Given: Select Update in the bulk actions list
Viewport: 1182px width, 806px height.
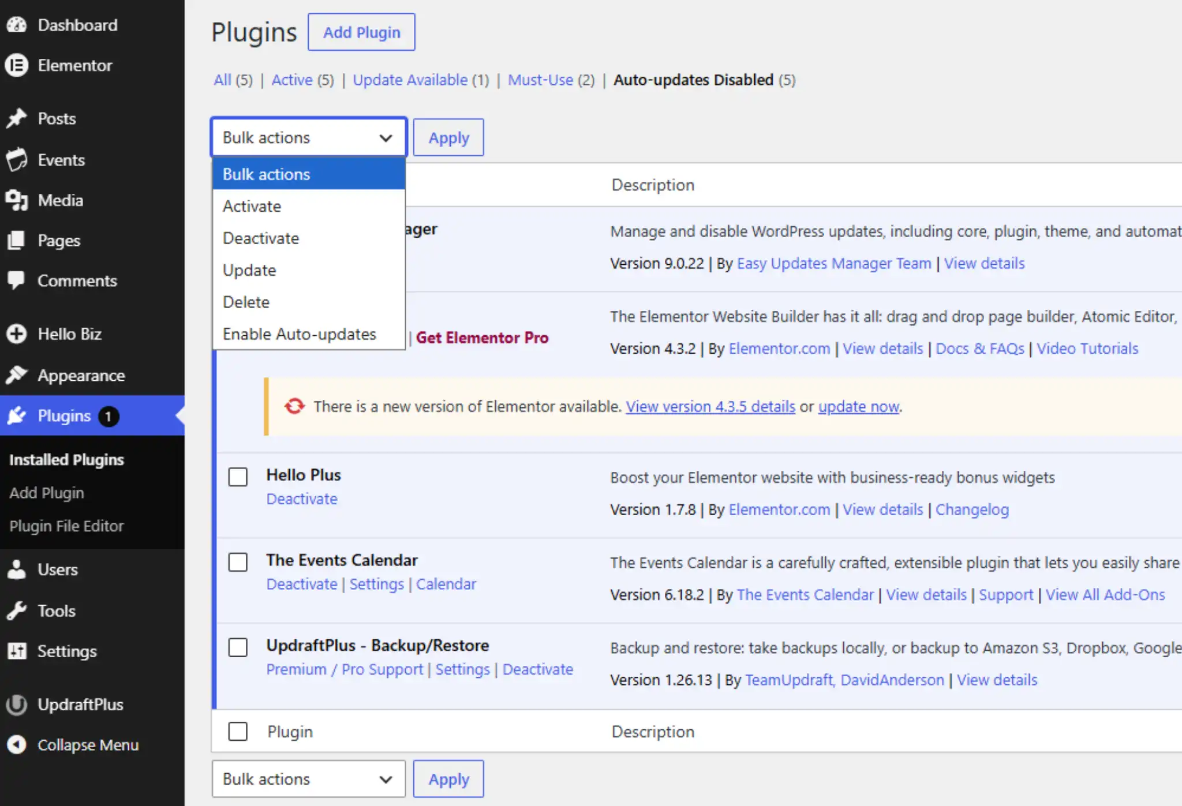Looking at the screenshot, I should pyautogui.click(x=309, y=270).
